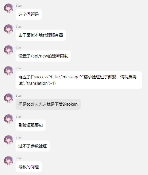
Task: Select the JSON success:false message bubble
Action: 79,80
